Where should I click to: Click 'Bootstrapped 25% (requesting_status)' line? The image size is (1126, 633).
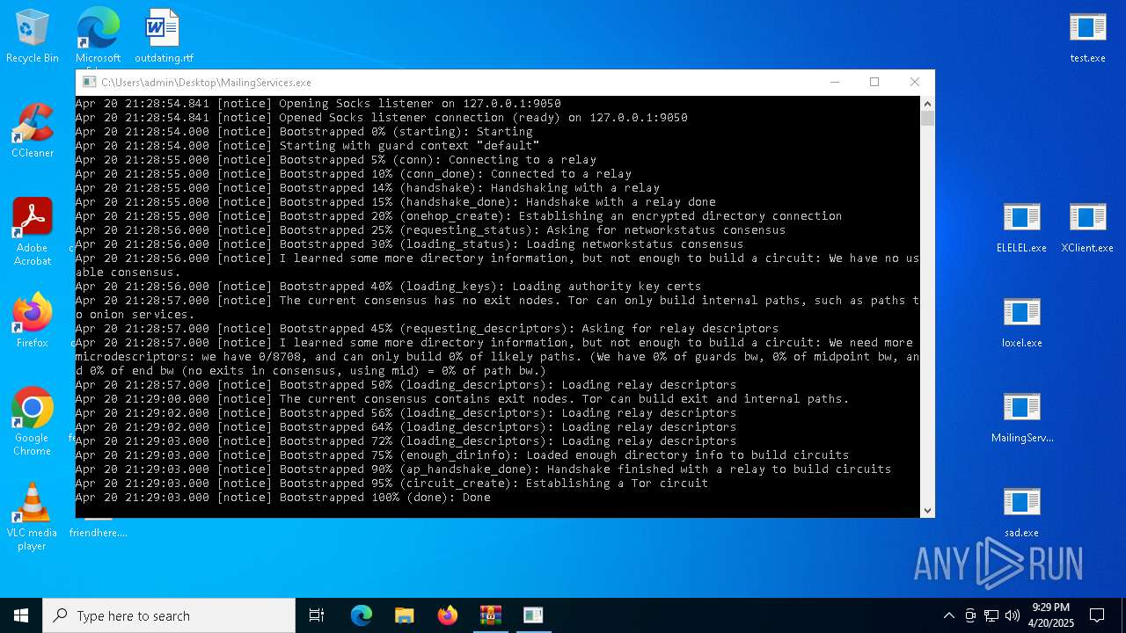pos(431,230)
